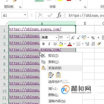Screen dimensions: 104x104
Task: Choose 选择性粘贴(S)... from context menu
Action: click(x=59, y=82)
